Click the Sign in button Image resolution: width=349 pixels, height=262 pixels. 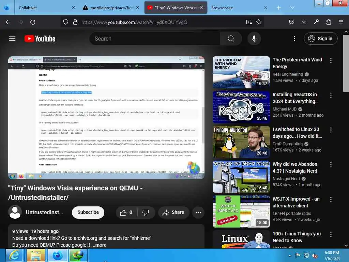(321, 39)
